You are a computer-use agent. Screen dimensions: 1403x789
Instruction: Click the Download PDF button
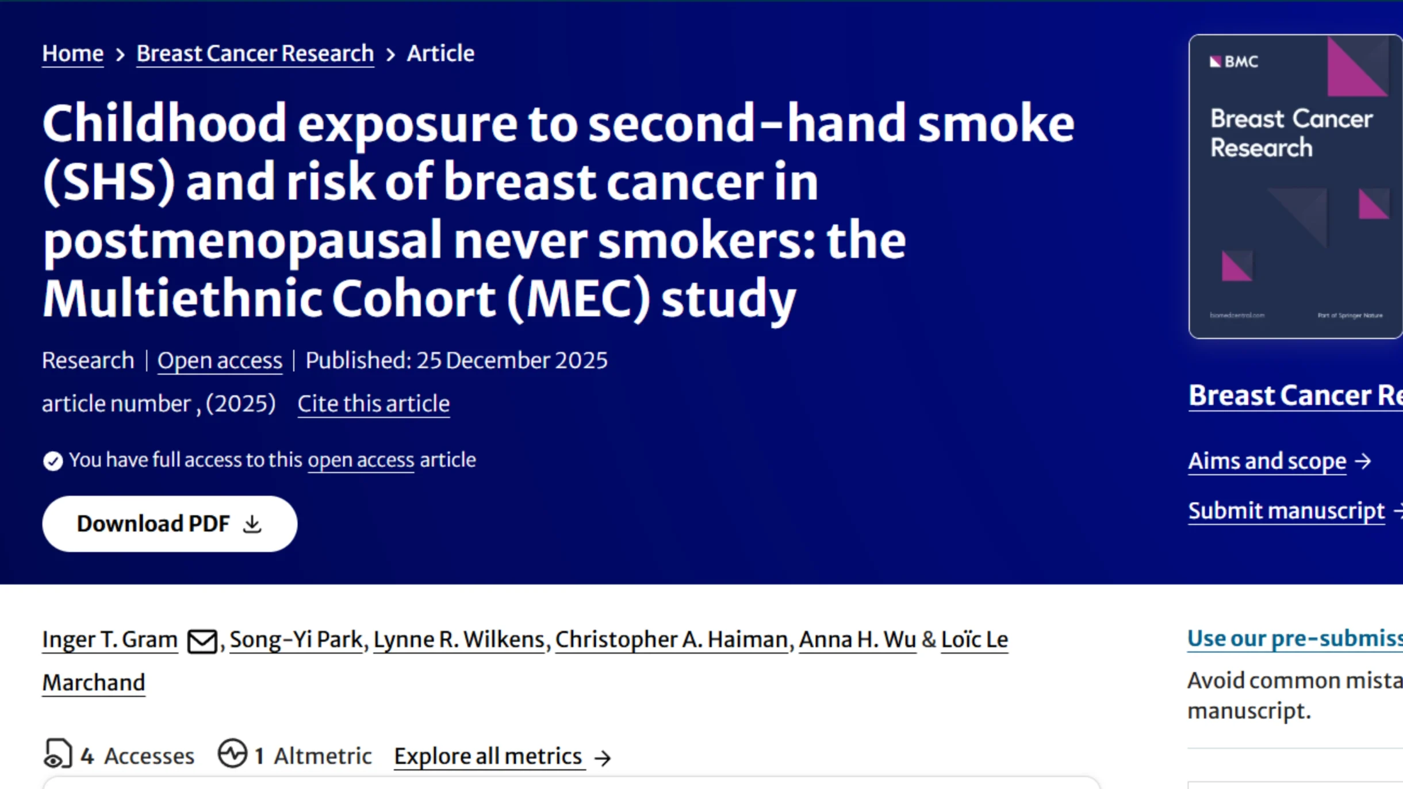[x=169, y=524]
